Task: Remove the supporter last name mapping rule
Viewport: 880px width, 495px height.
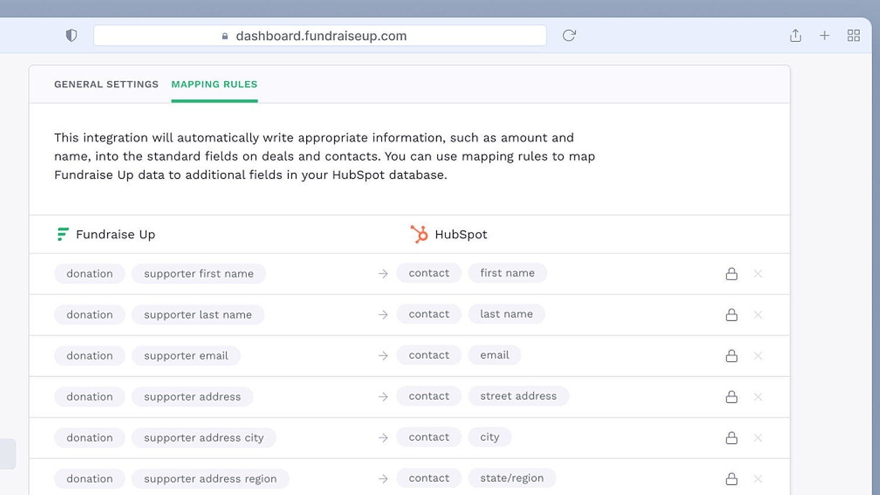Action: (x=758, y=315)
